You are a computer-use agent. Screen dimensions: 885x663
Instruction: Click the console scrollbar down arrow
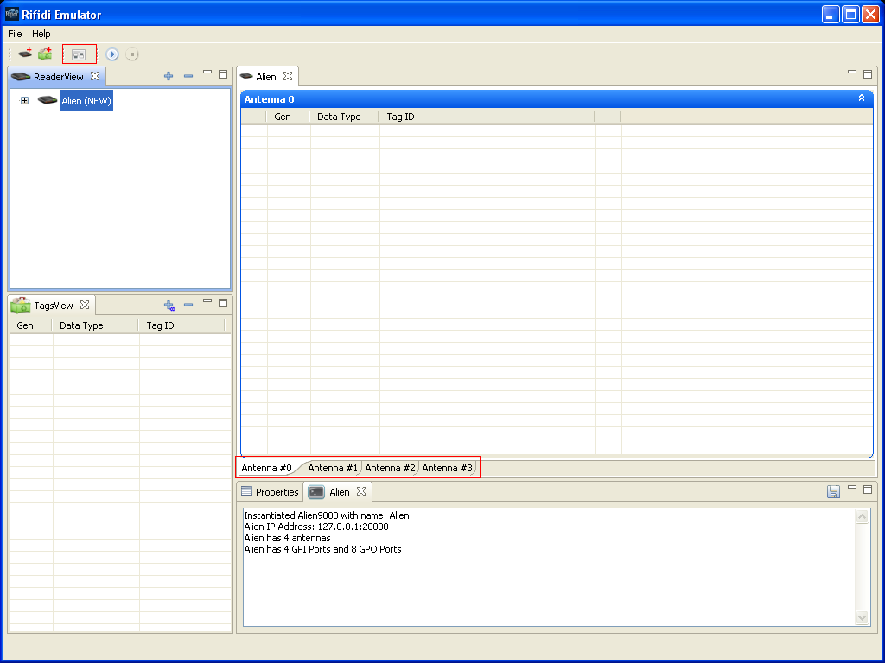click(862, 617)
